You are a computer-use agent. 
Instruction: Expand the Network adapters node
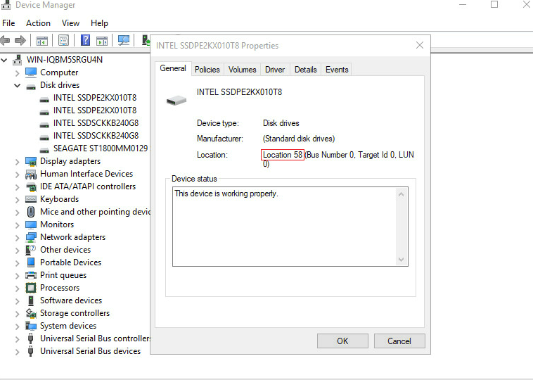(x=17, y=237)
